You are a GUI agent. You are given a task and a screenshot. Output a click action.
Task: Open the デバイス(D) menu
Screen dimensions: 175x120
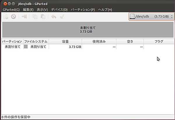(59, 10)
